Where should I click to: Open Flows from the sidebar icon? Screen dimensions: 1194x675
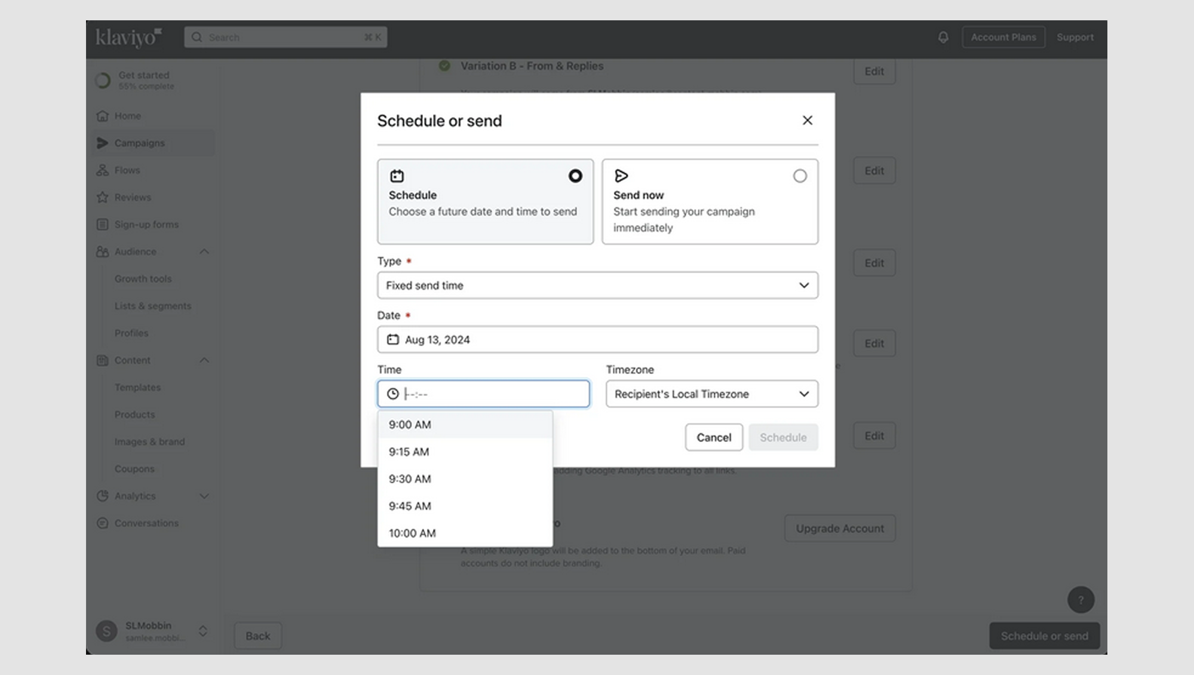(x=102, y=170)
